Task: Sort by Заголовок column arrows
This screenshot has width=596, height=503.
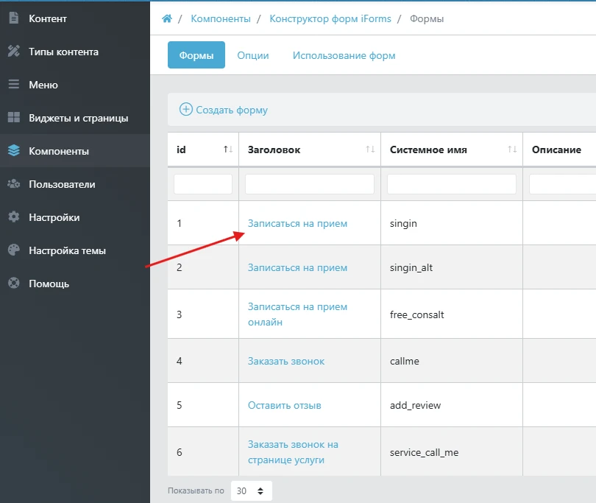Action: coord(370,150)
